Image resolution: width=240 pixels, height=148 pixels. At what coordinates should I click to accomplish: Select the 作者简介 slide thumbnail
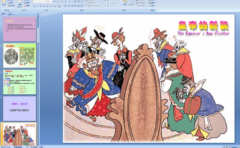(x=20, y=56)
